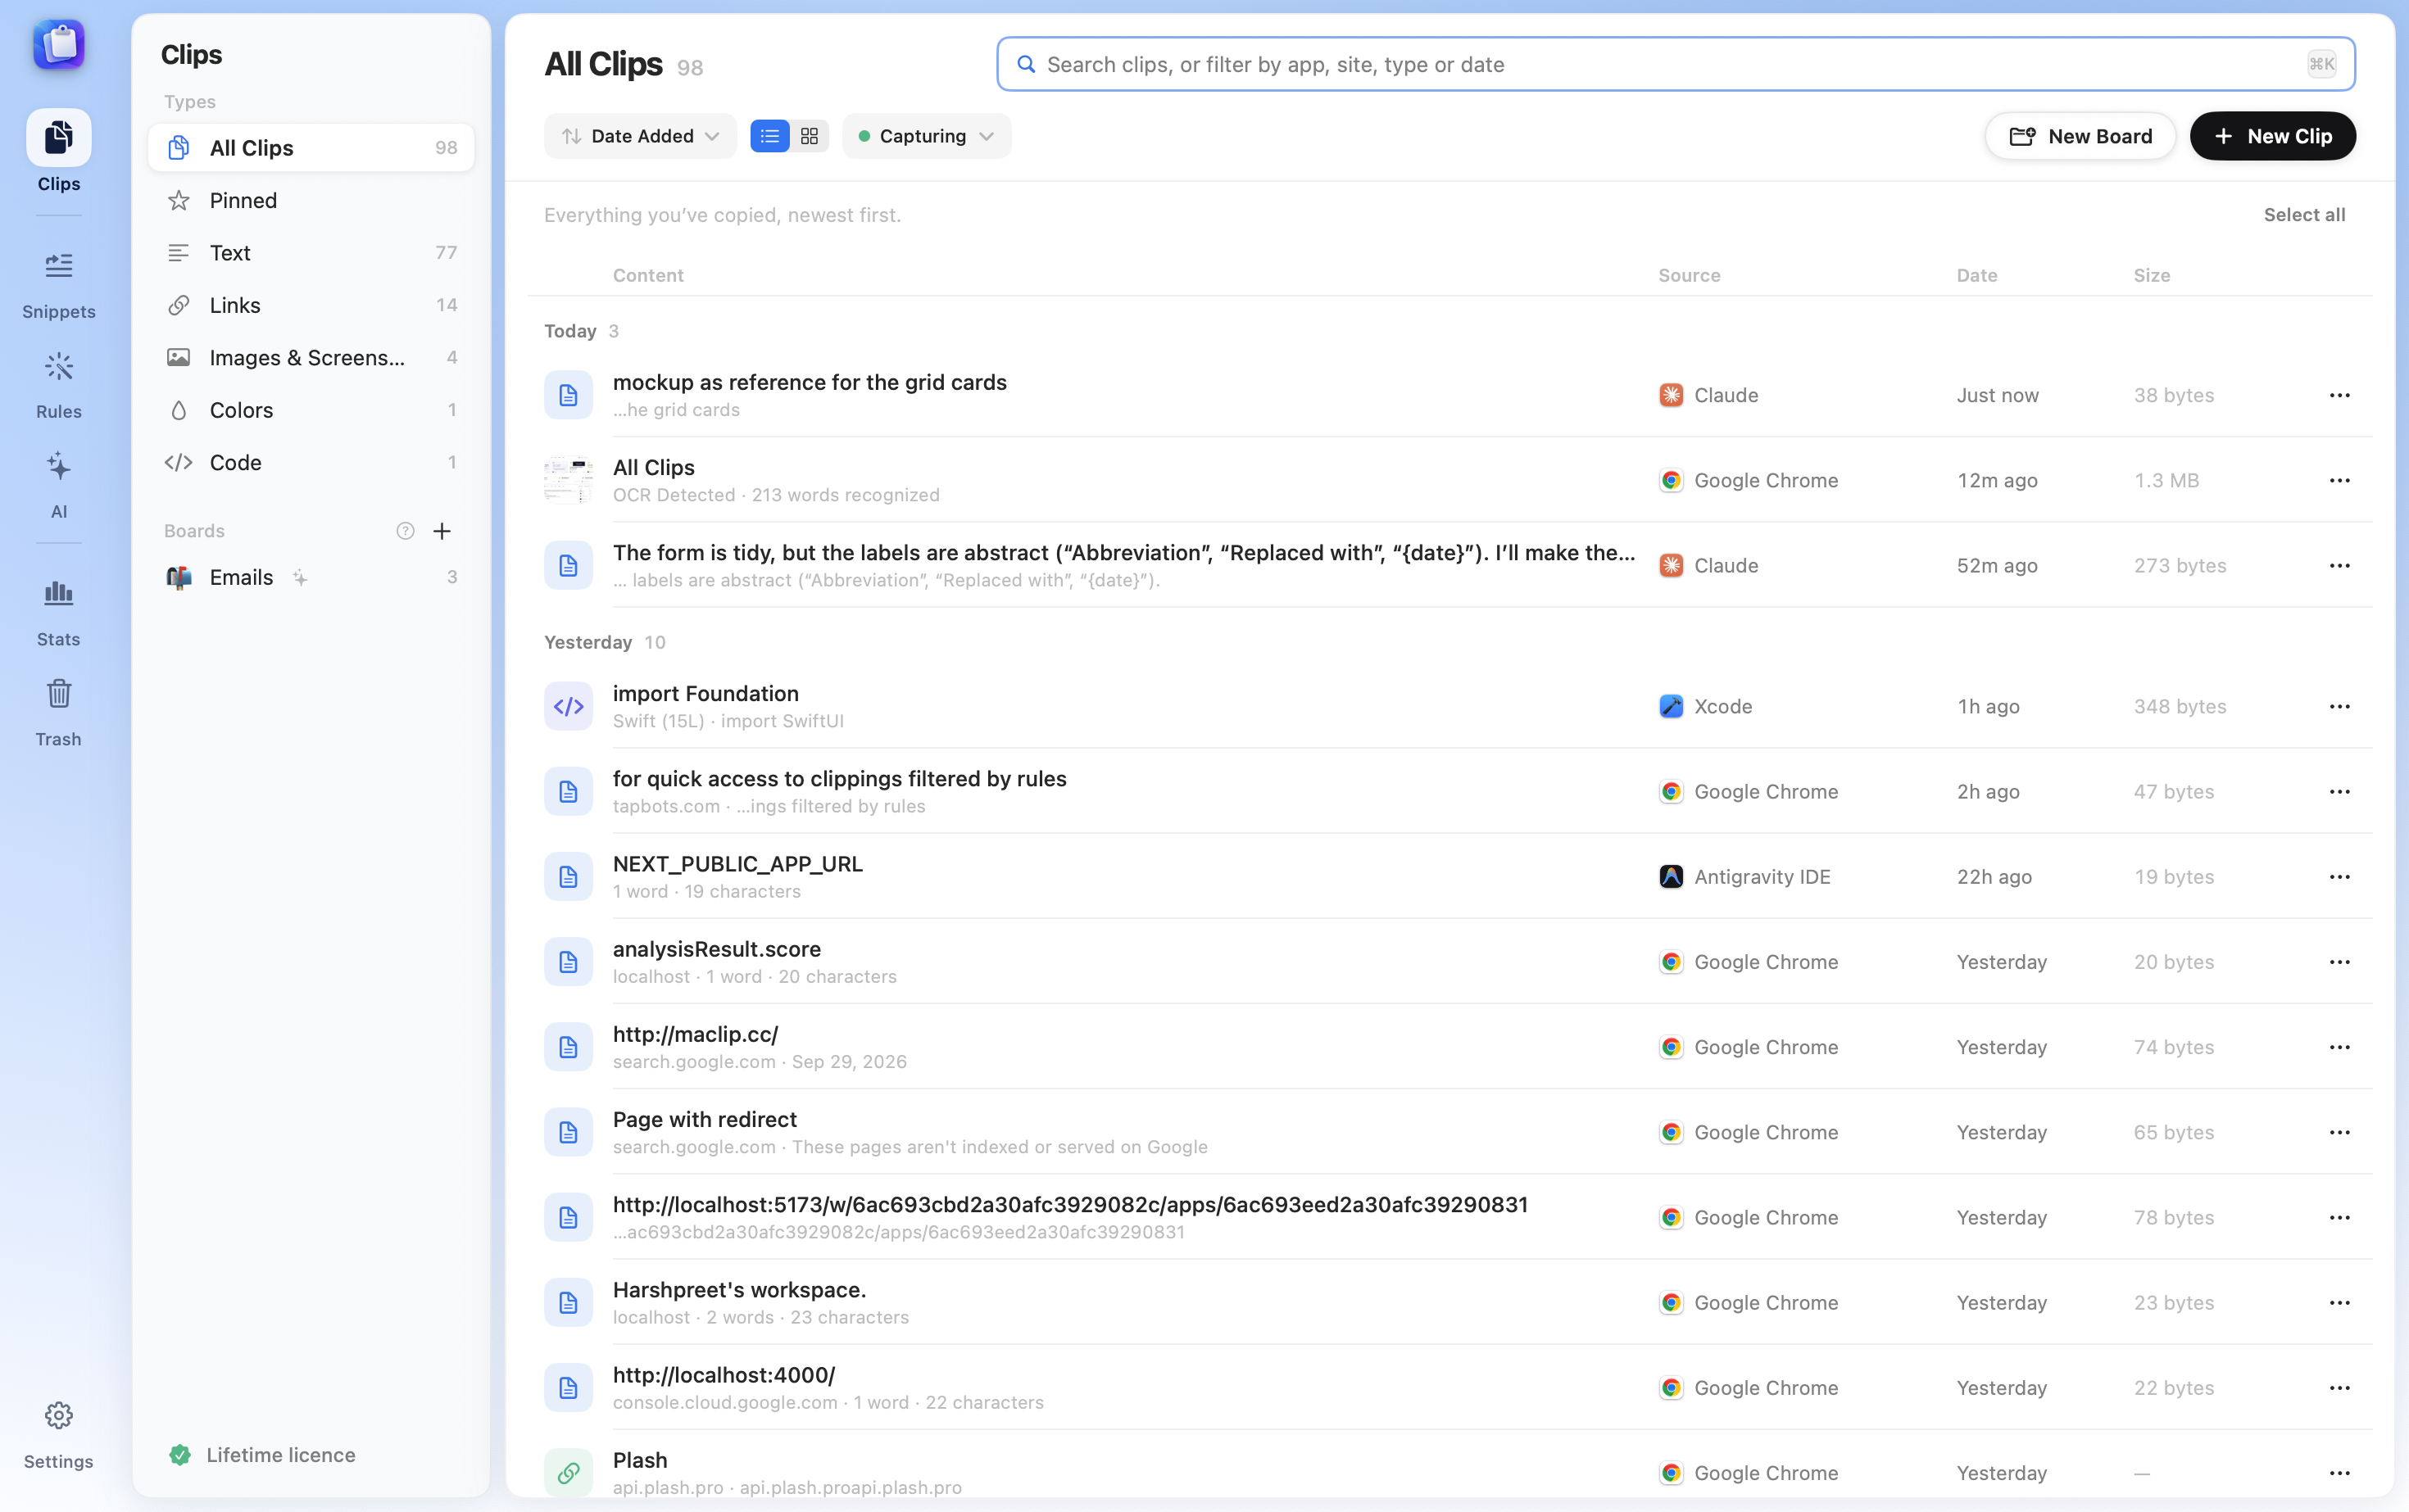Viewport: 2409px width, 1512px height.
Task: Open Settings gear in sidebar
Action: coord(58,1434)
